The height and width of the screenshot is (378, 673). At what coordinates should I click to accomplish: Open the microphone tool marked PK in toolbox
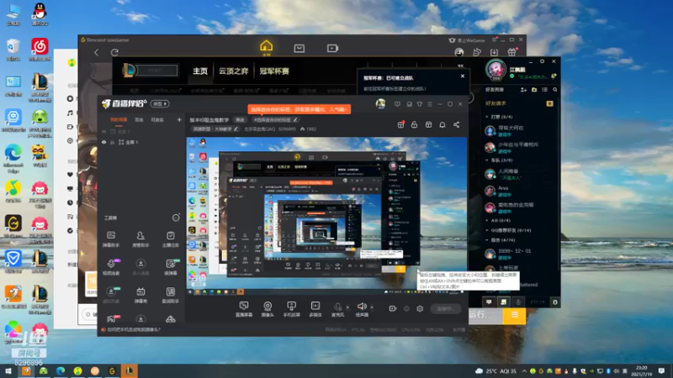[111, 267]
